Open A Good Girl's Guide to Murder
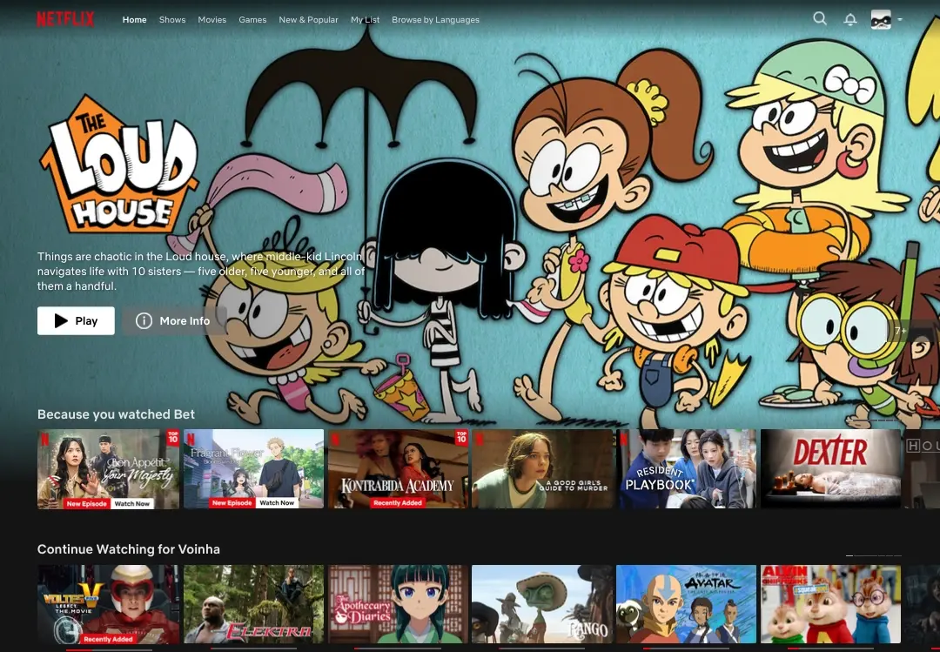This screenshot has height=652, width=940. [x=542, y=468]
